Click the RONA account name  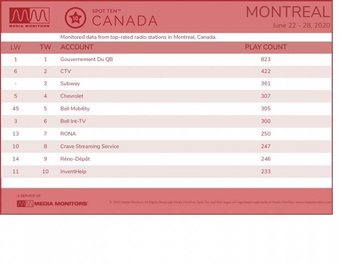click(x=68, y=134)
